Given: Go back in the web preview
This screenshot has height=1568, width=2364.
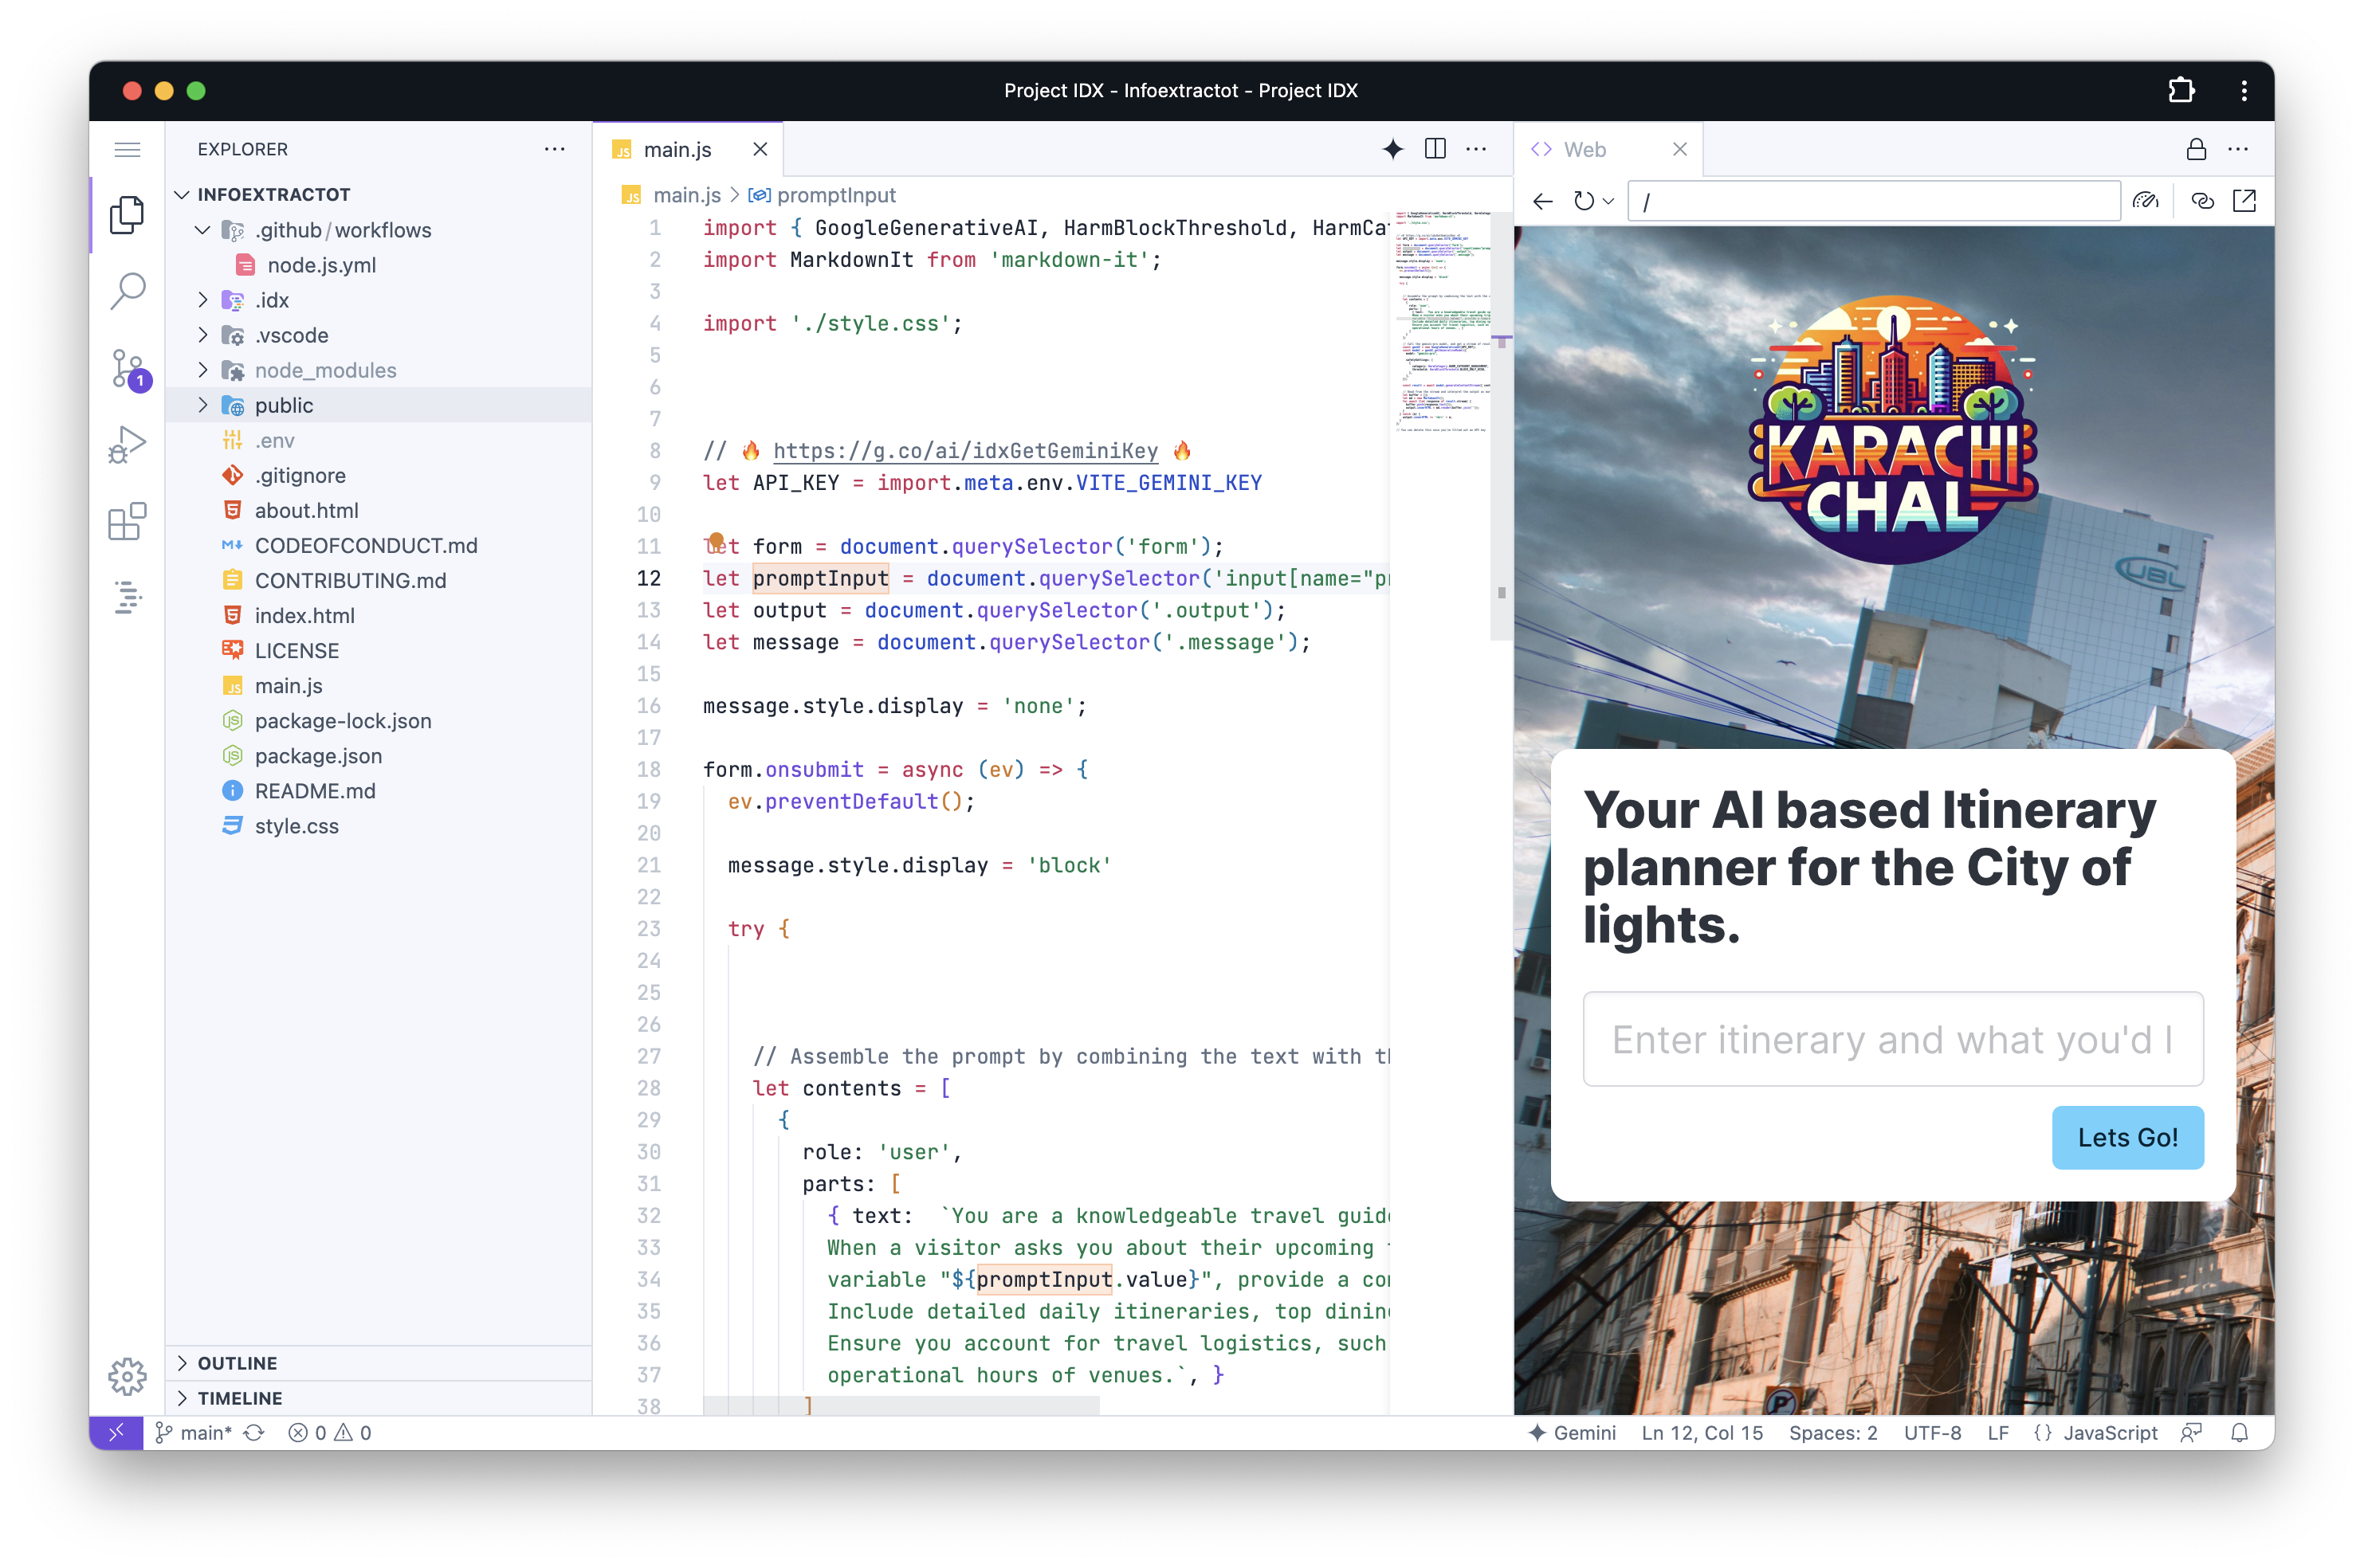Looking at the screenshot, I should click(1542, 201).
